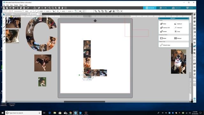Click the Detach Lines button
Image resolution: width=204 pixels, height=115 pixels.
(x=165, y=45)
